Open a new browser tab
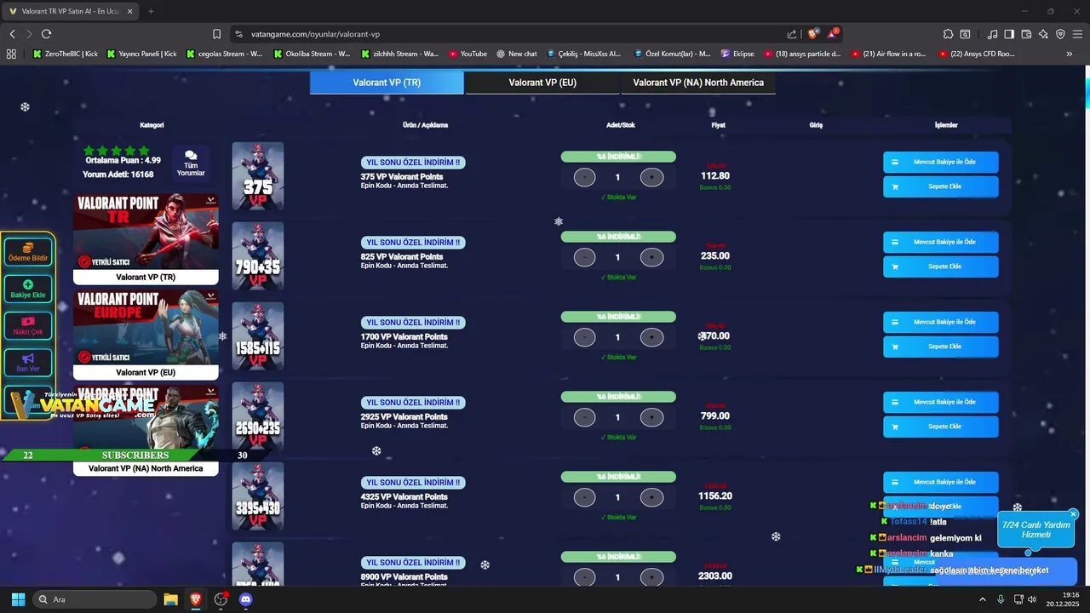Image resolution: width=1090 pixels, height=613 pixels. tap(151, 11)
